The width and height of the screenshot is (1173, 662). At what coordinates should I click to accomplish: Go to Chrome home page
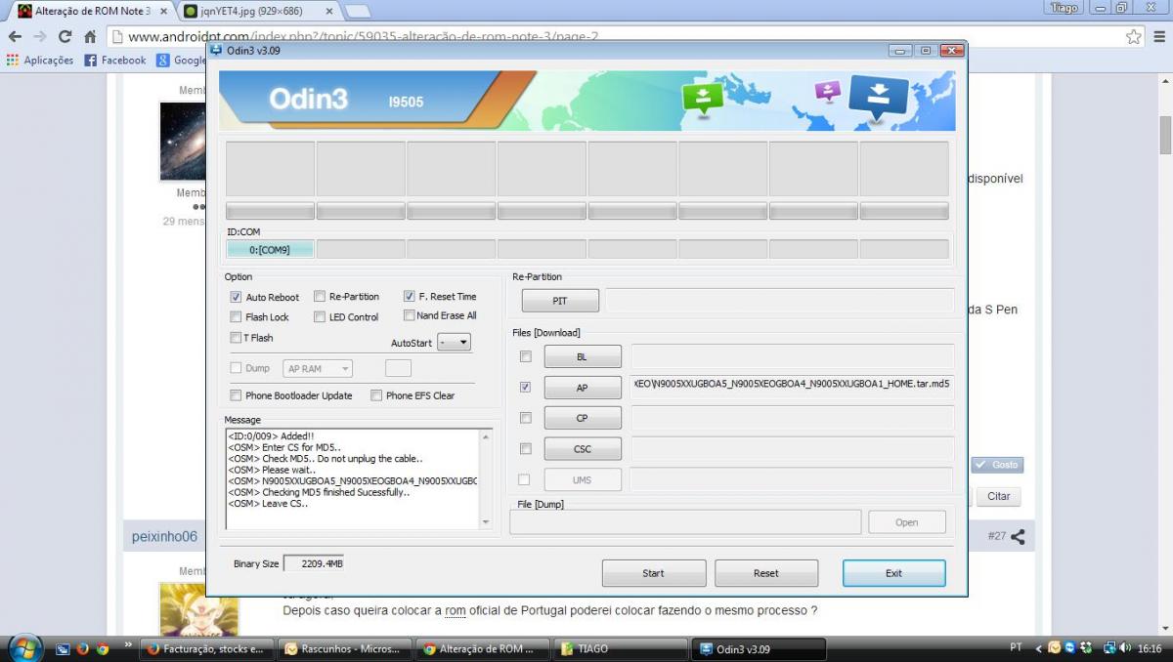click(90, 37)
